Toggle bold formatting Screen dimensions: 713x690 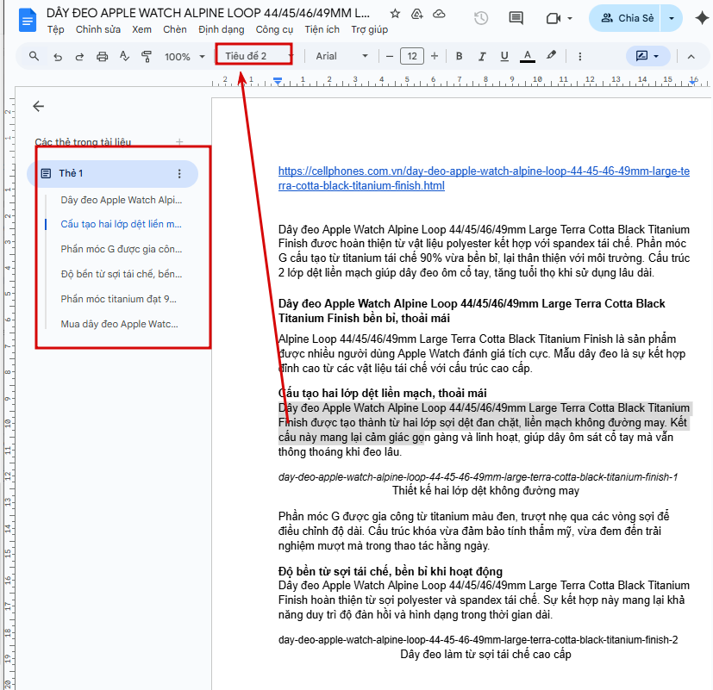tap(460, 56)
